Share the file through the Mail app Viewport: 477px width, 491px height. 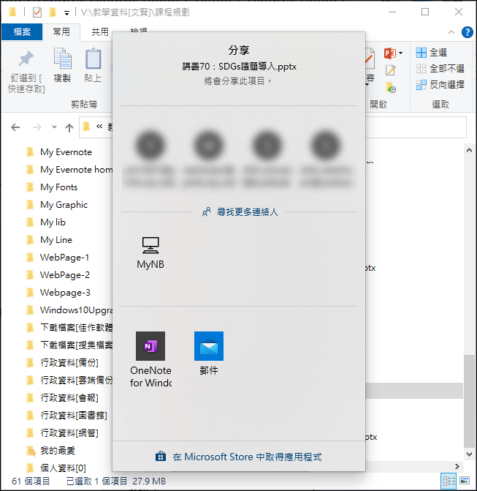coord(208,353)
